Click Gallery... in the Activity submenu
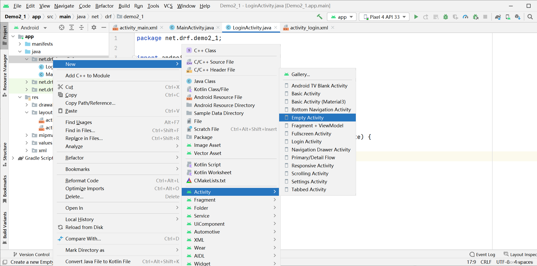The height and width of the screenshot is (266, 537). click(x=317, y=74)
